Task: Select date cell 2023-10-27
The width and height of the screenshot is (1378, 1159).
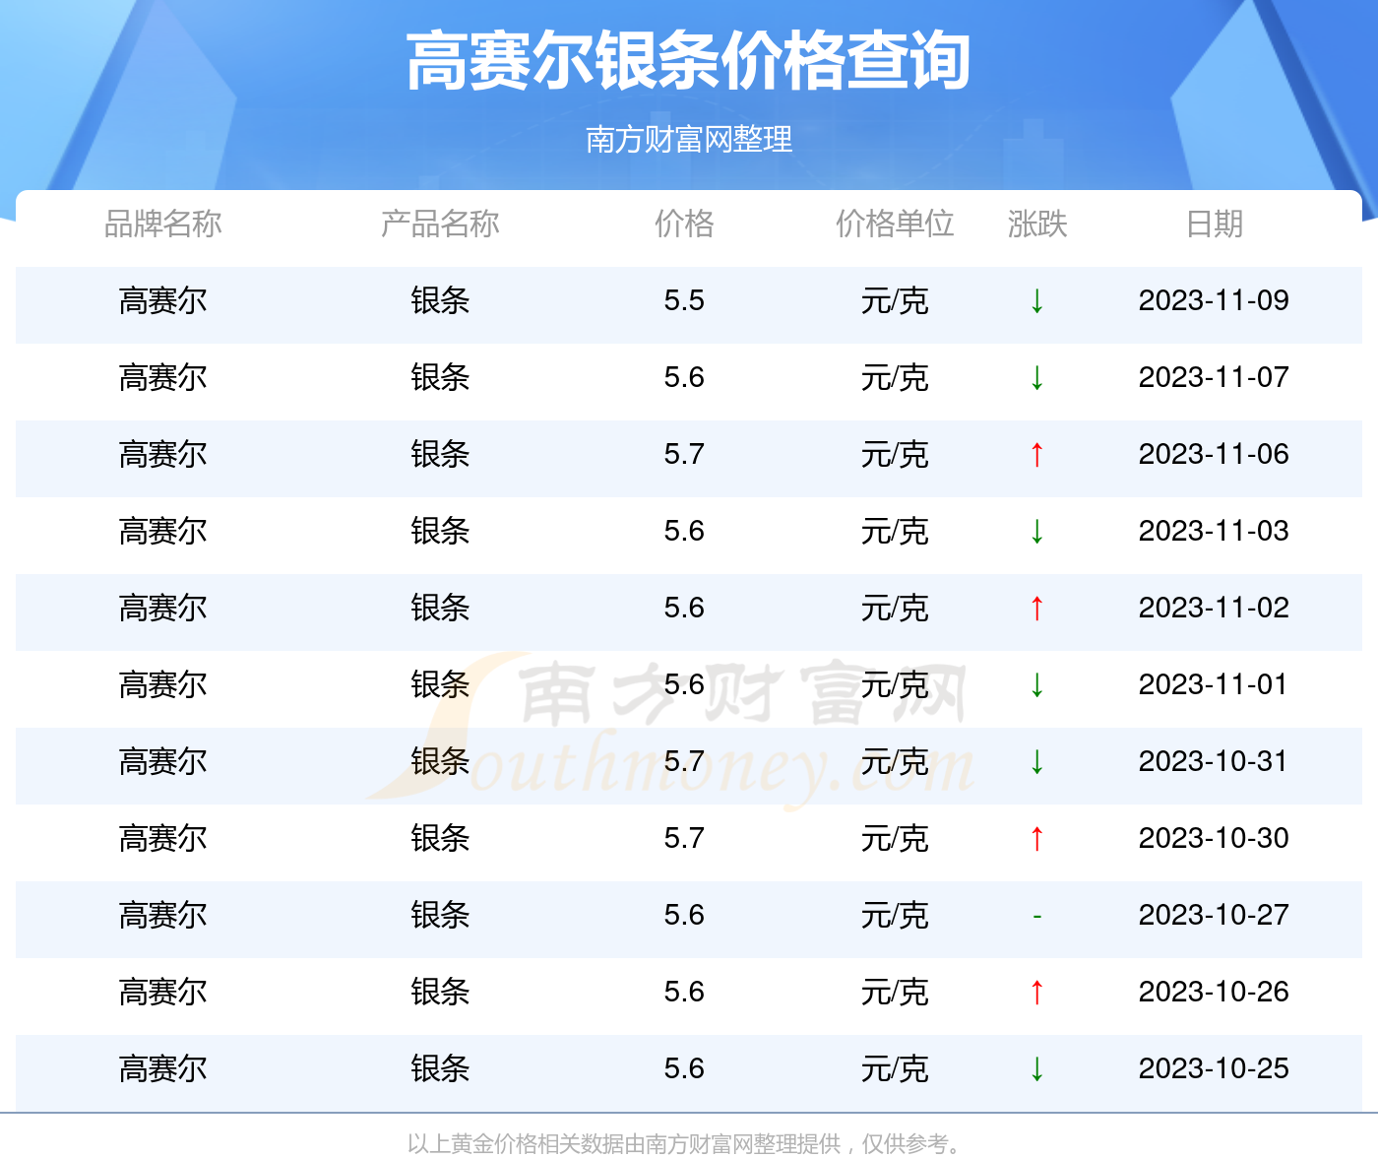Action: pyautogui.click(x=1214, y=915)
